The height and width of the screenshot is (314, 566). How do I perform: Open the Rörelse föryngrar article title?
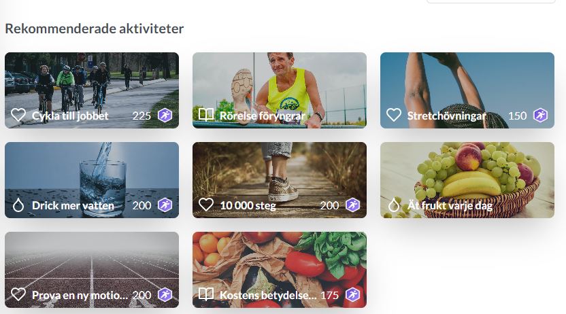tap(263, 116)
